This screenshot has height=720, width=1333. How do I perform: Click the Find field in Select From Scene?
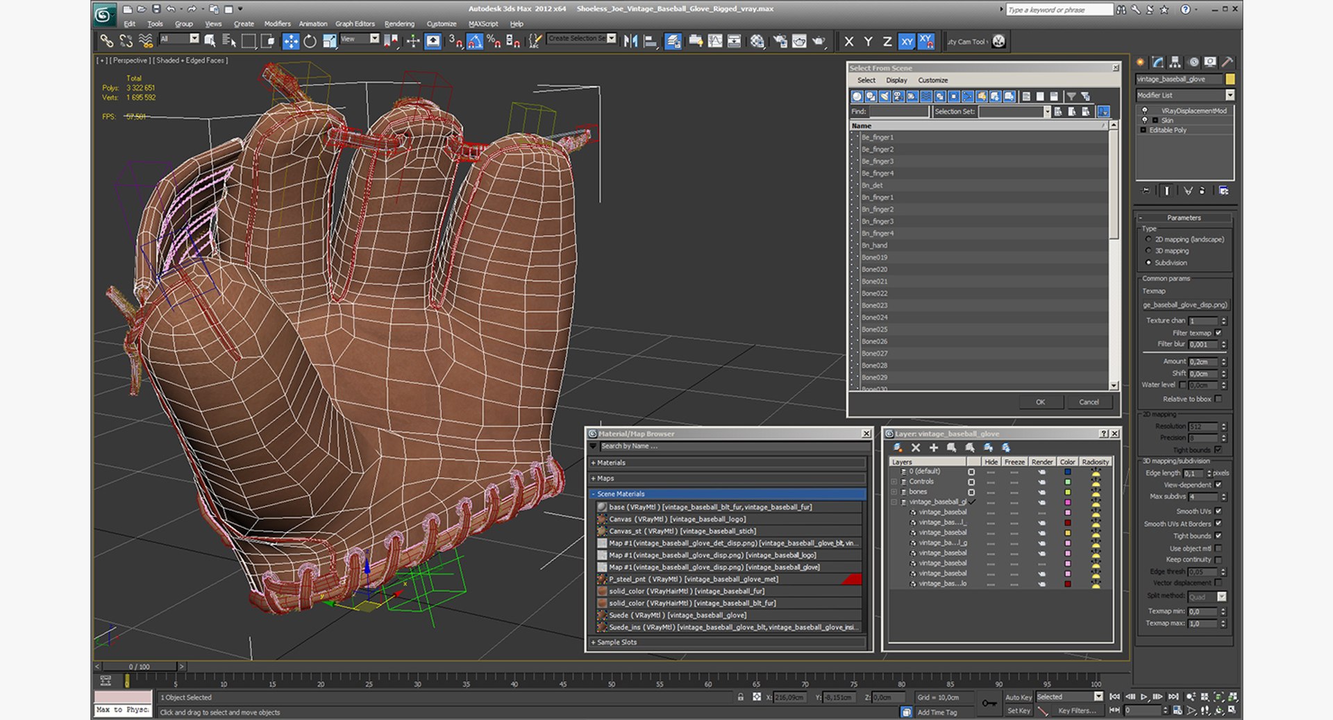(x=898, y=112)
